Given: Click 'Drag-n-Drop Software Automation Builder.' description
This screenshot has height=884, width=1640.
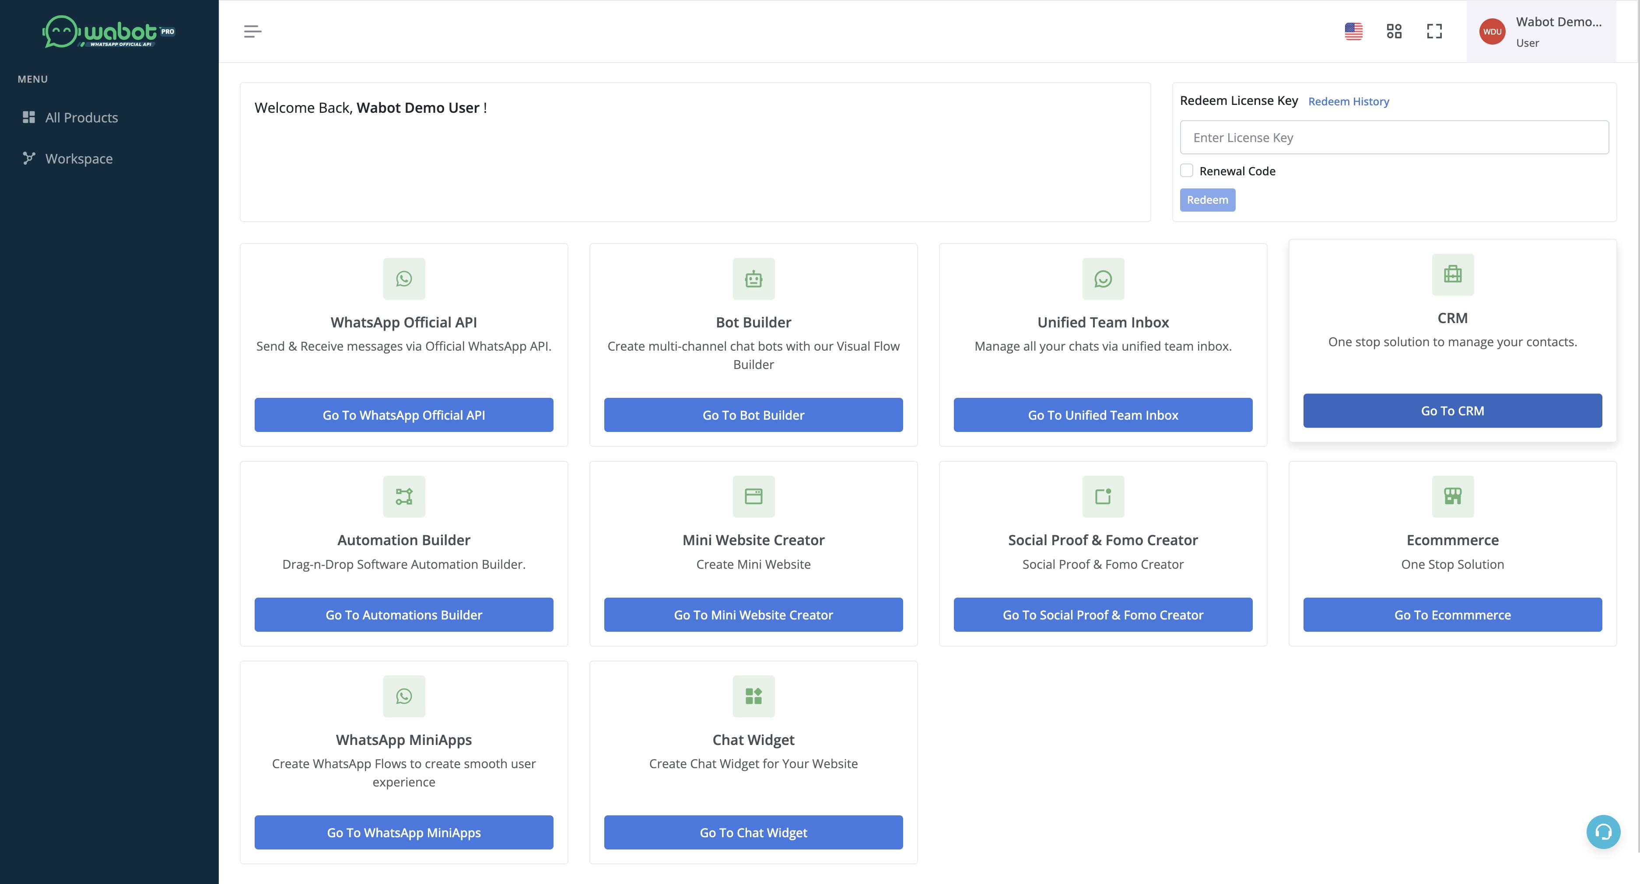Looking at the screenshot, I should 403,564.
